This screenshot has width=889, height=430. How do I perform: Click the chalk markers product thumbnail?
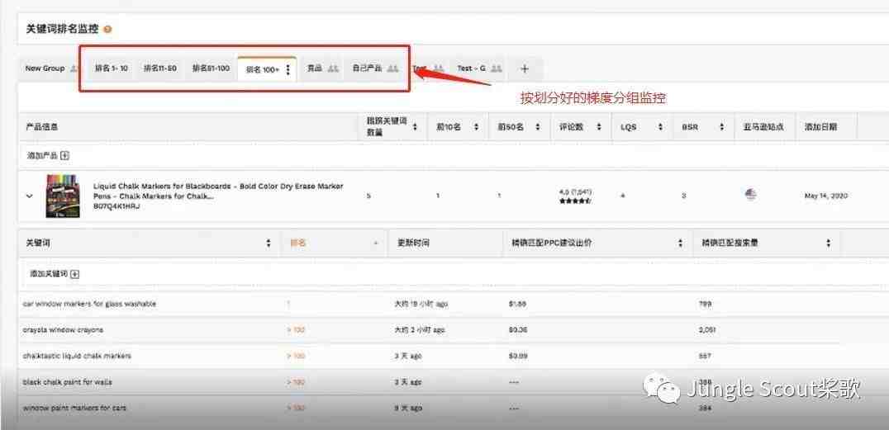63,196
